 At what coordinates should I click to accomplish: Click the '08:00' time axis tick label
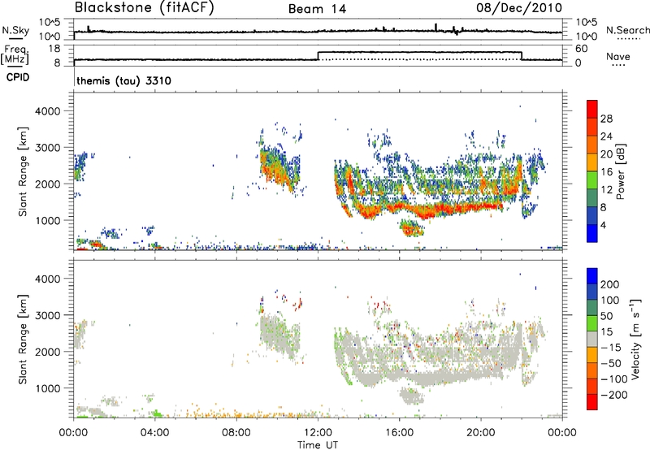(236, 433)
